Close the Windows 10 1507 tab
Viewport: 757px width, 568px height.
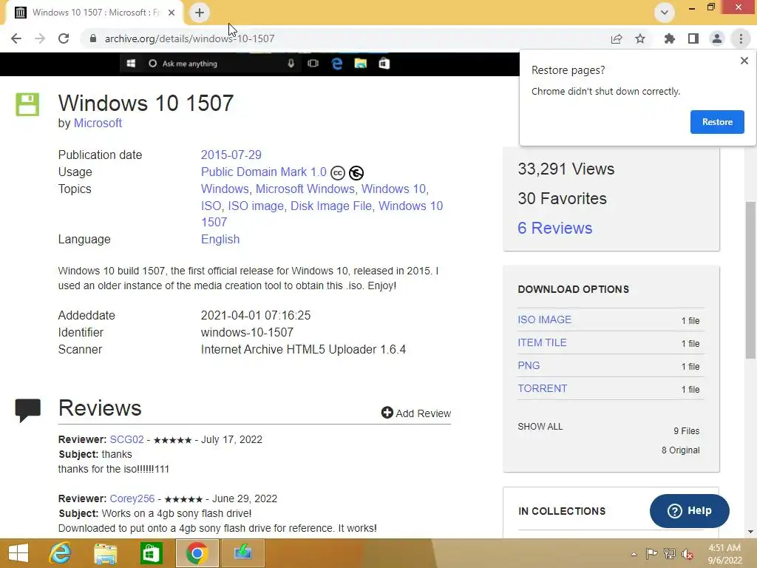coord(172,13)
